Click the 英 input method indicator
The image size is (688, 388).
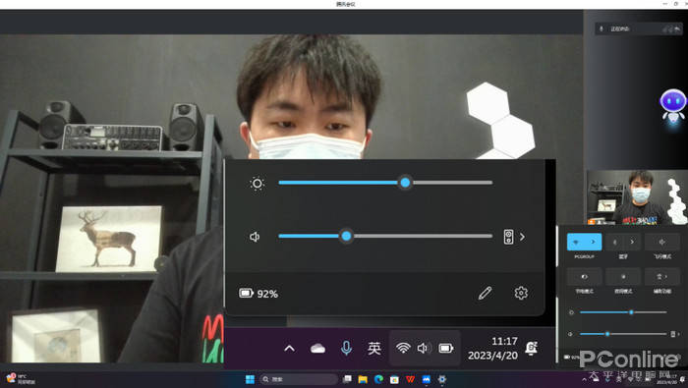(373, 348)
